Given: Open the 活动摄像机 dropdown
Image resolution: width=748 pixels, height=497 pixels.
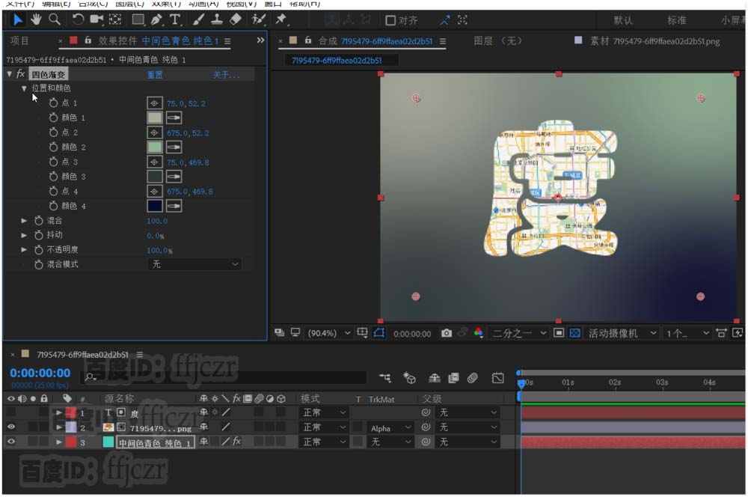Looking at the screenshot, I should 622,333.
